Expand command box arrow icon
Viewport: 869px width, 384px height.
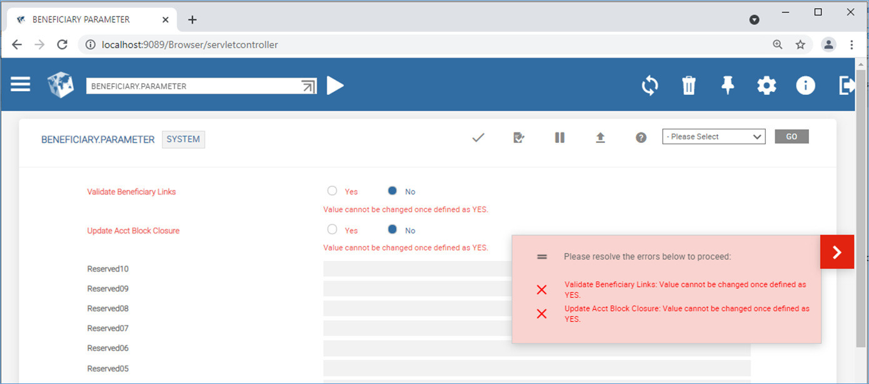pyautogui.click(x=309, y=86)
